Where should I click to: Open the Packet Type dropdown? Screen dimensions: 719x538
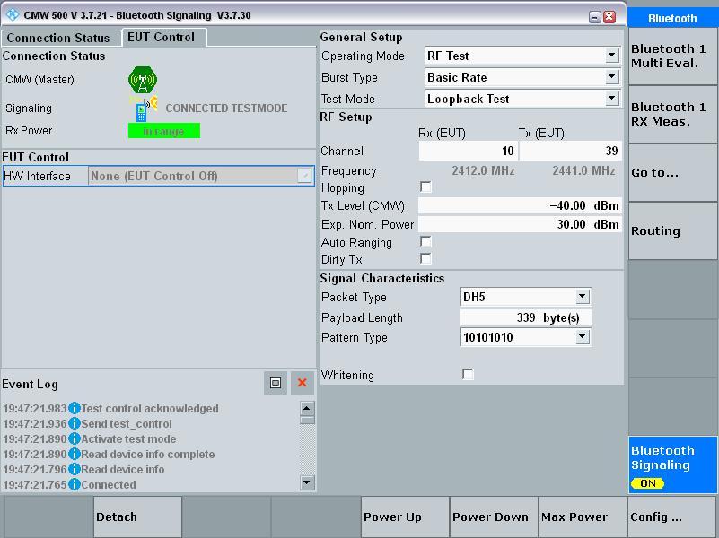(x=583, y=297)
